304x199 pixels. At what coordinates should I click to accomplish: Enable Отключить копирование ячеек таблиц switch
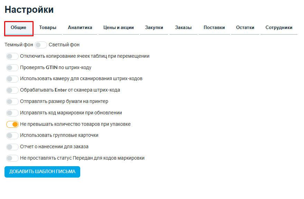12,56
